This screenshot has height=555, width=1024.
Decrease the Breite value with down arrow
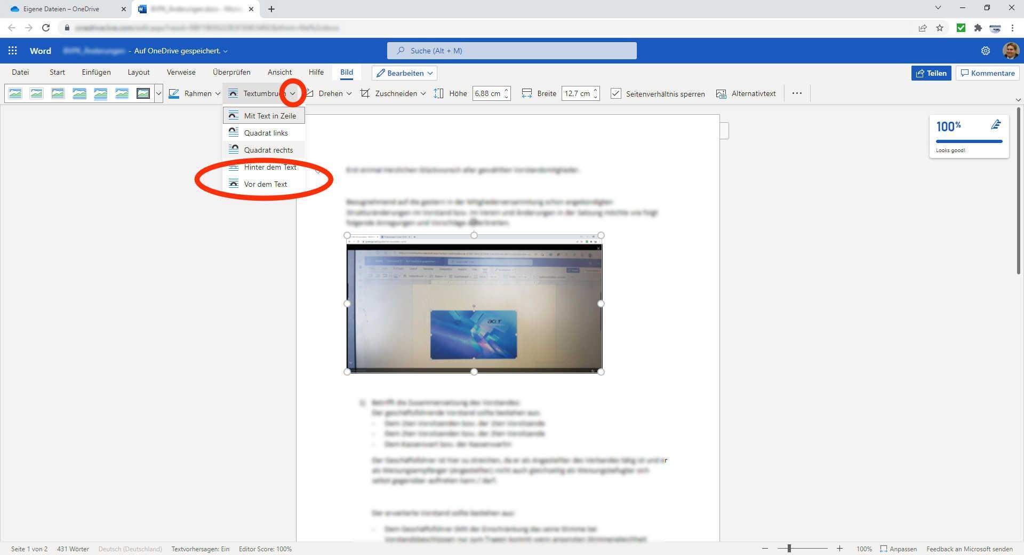point(596,97)
